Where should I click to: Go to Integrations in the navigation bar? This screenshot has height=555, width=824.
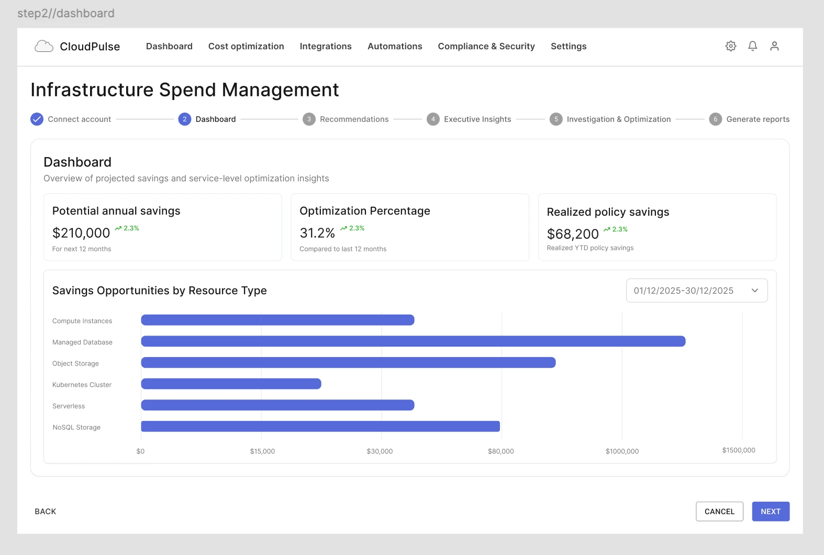[x=326, y=46]
